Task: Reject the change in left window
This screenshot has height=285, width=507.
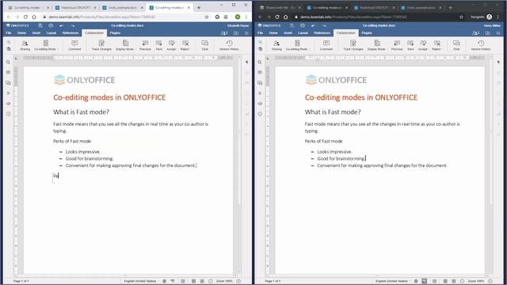Action: [x=185, y=45]
